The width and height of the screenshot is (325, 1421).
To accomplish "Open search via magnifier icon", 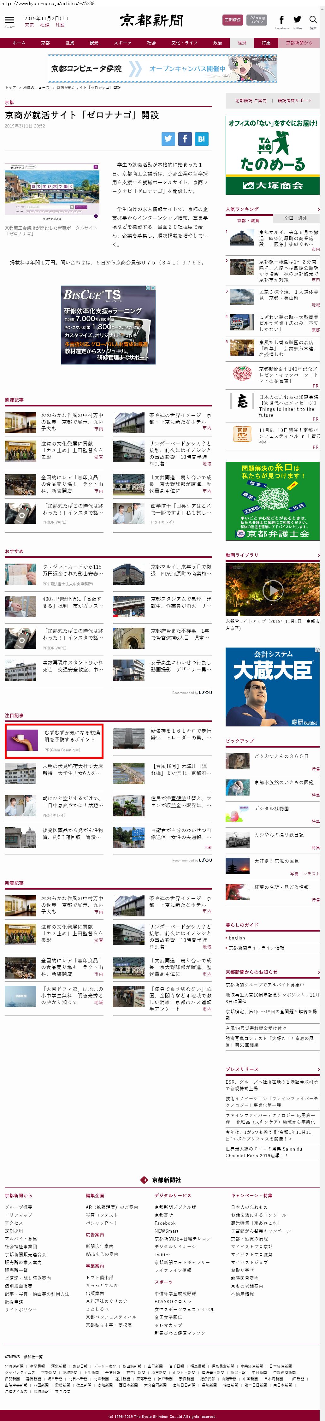I will (313, 20).
